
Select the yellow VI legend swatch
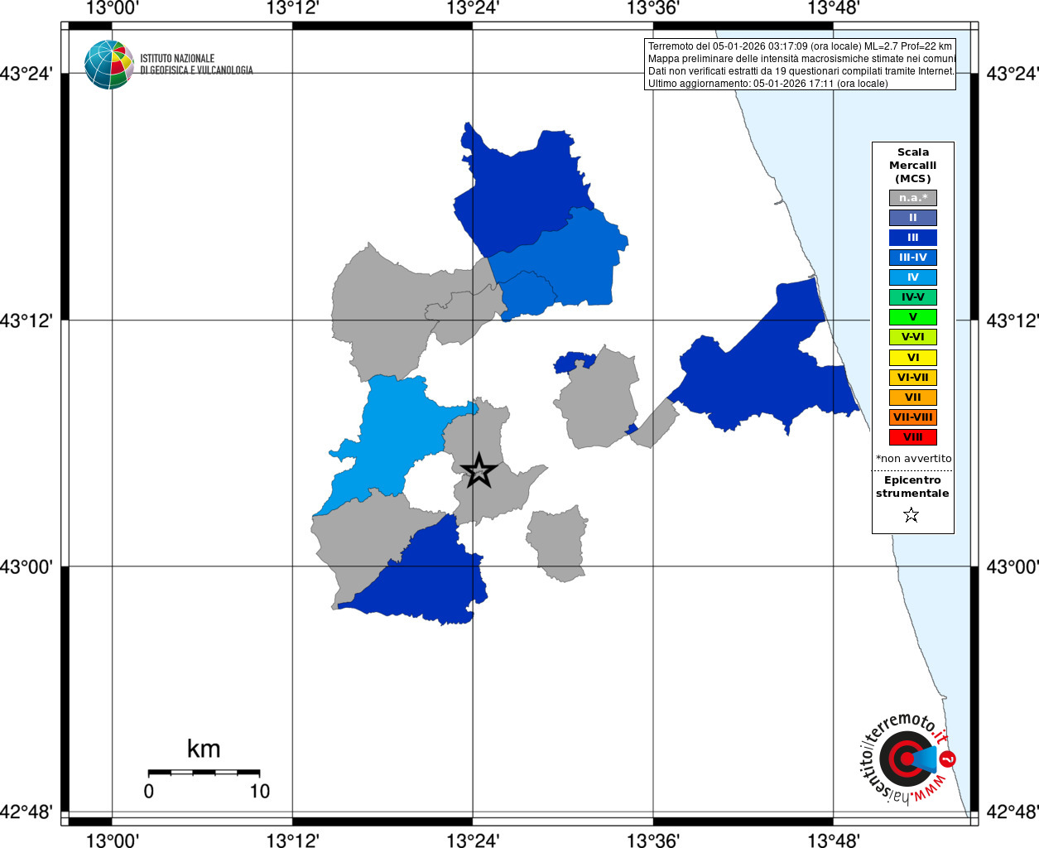pyautogui.click(x=913, y=358)
